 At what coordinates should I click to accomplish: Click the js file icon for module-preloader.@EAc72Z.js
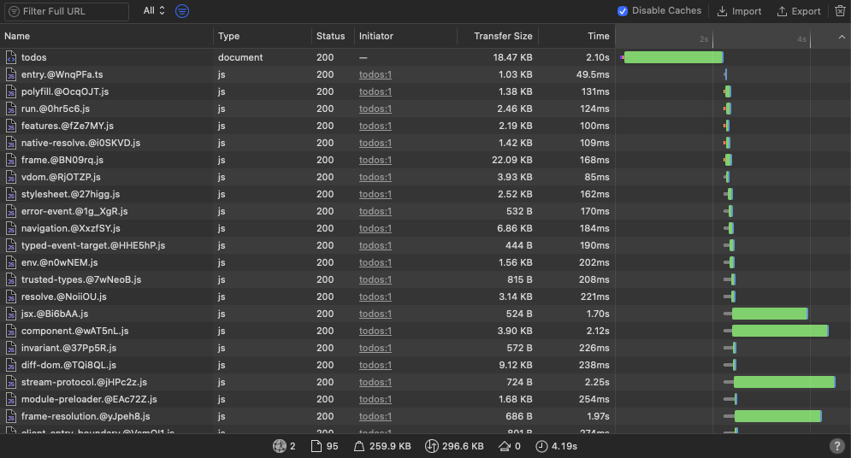(x=11, y=399)
